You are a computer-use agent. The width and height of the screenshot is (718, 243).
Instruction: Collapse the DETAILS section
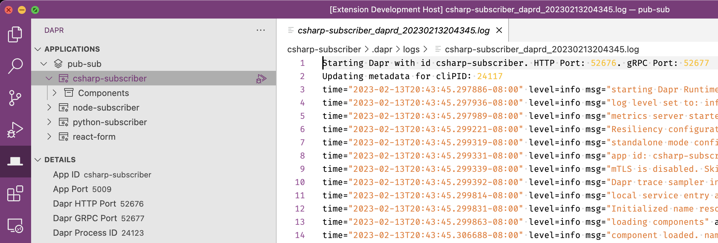pyautogui.click(x=38, y=160)
